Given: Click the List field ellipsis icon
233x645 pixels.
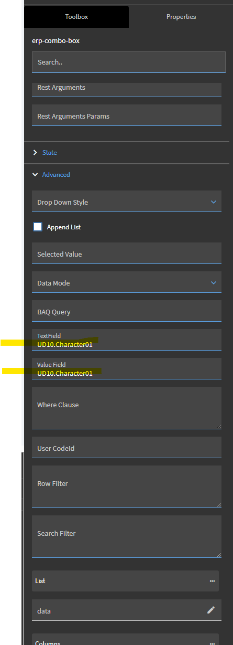Looking at the screenshot, I should pos(212,581).
